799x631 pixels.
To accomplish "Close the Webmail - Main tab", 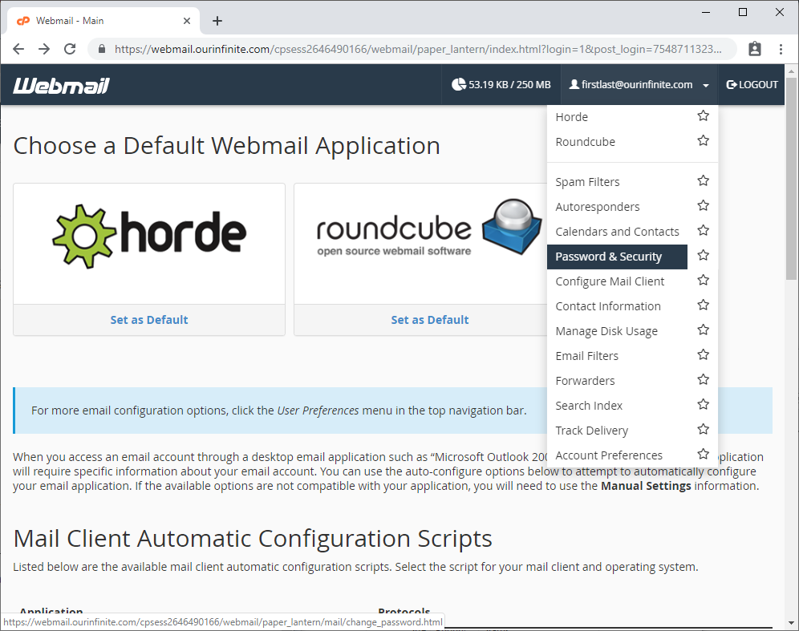I will tap(186, 21).
